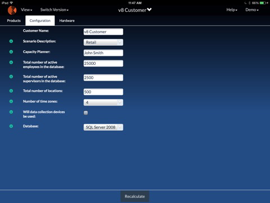
Task: Click the locations field containing 500
Action: [103, 92]
